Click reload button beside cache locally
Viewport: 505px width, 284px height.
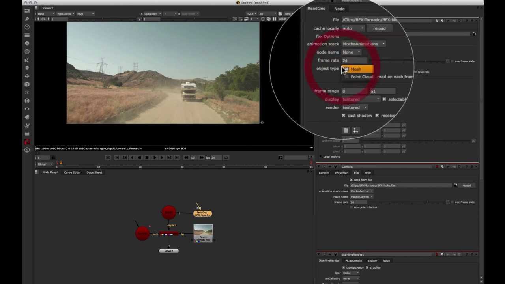click(380, 28)
